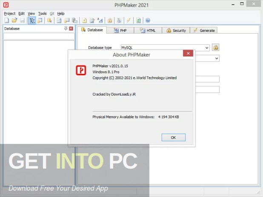Open the Help menu
This screenshot has width=263, height=197.
(61, 14)
